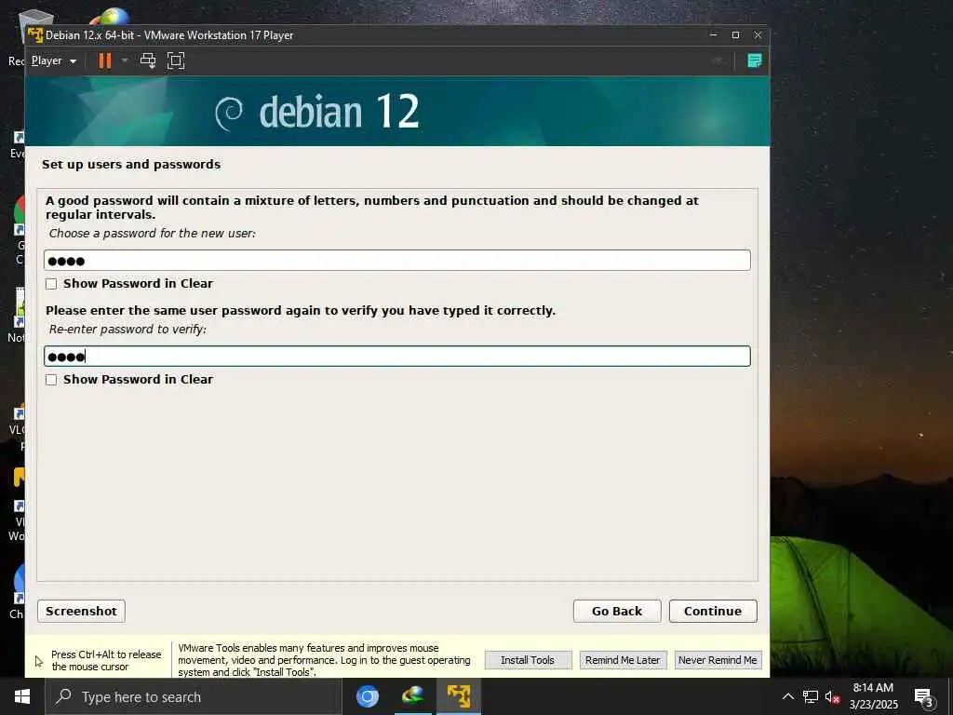Click the Debian swirl logo in the banner

tap(229, 113)
